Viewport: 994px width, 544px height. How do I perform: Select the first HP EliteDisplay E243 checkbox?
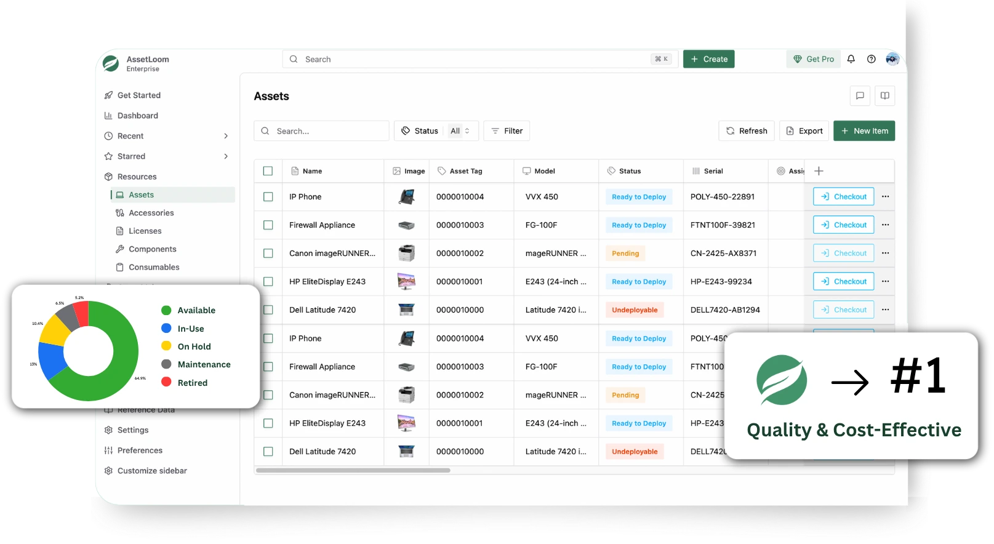268,282
